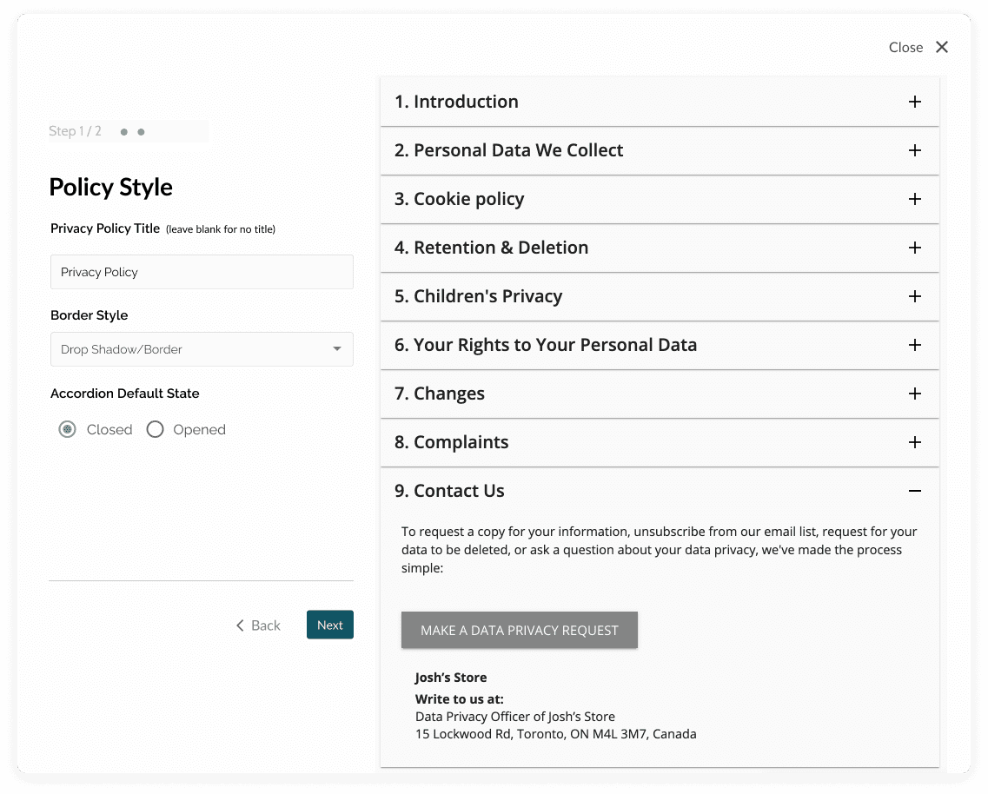Expand Personal Data We Collect via plus icon

[x=914, y=150]
